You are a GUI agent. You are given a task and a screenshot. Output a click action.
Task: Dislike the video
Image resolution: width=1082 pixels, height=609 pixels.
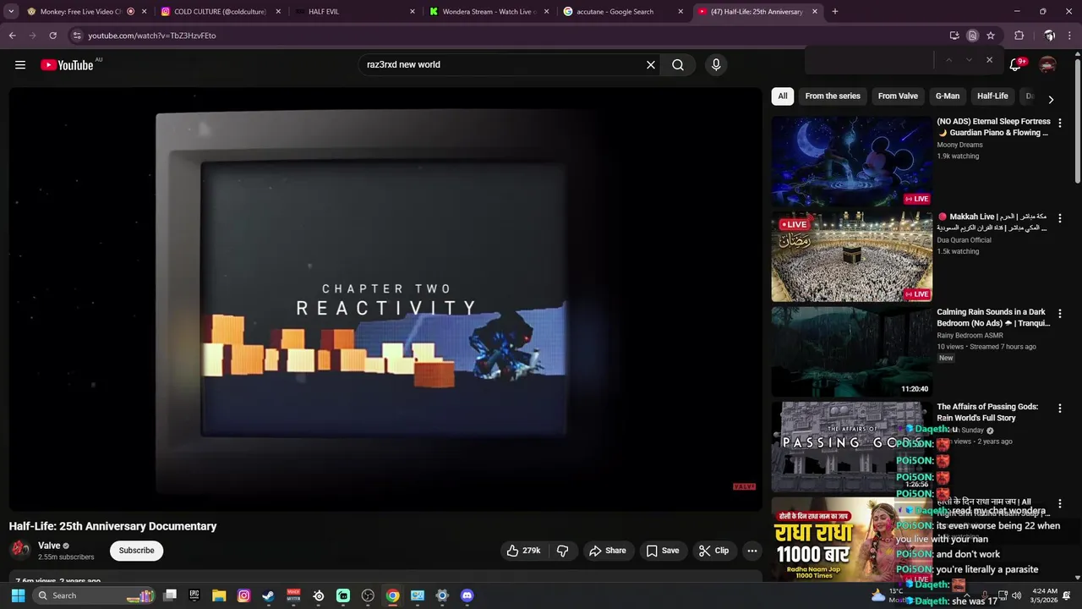point(562,551)
